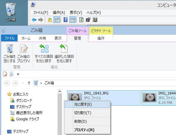Choose 削除(D) from the context menu
Image resolution: width=176 pixels, height=135 pixels.
coord(80,121)
